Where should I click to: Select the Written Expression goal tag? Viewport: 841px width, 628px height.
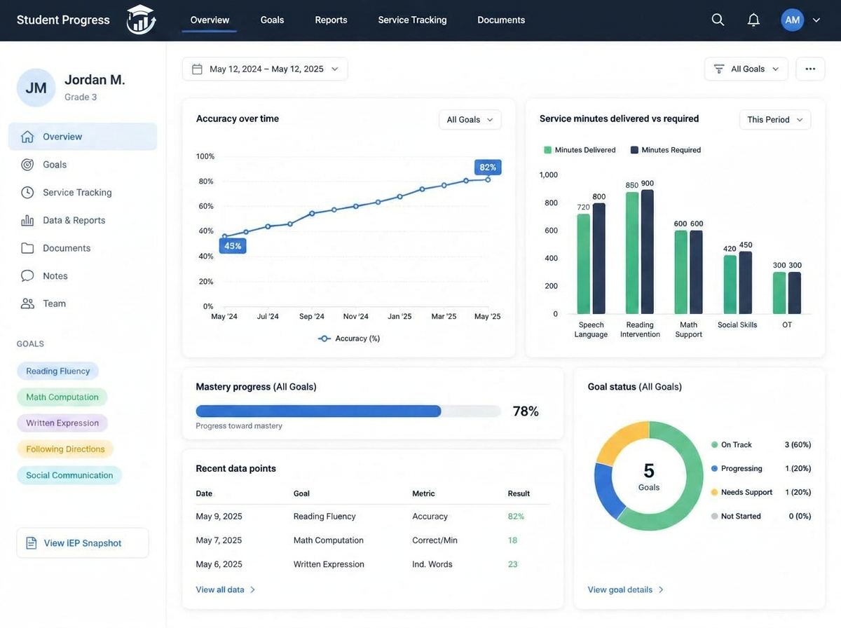(62, 423)
